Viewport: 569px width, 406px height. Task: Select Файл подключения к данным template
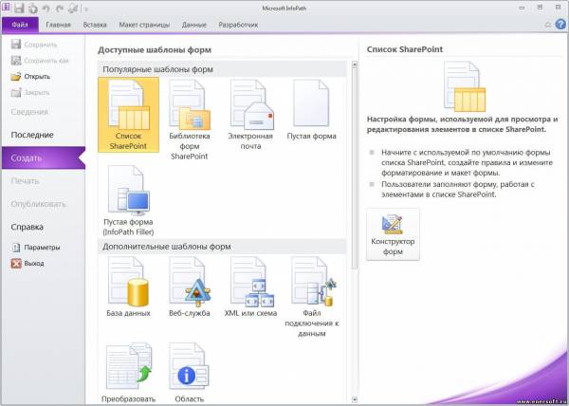(311, 297)
